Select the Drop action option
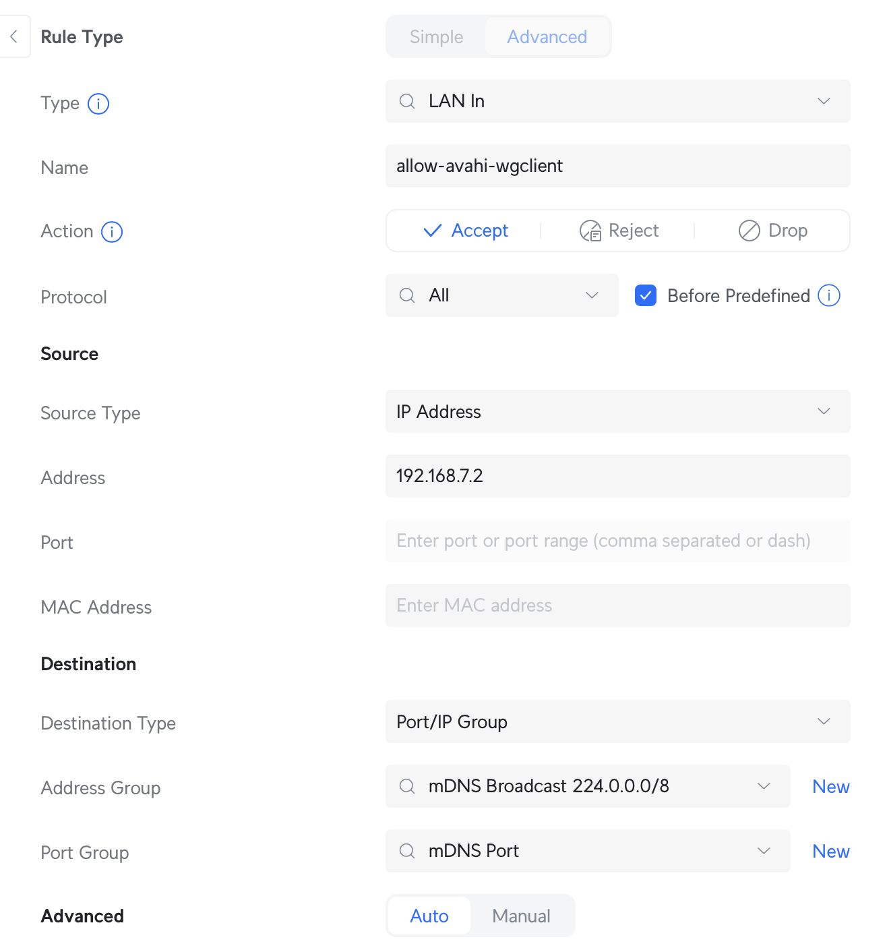887x948 pixels. [x=772, y=231]
